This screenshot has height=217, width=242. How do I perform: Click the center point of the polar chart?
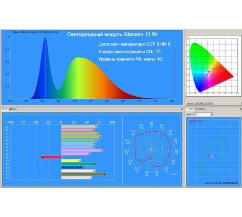pos(152,150)
